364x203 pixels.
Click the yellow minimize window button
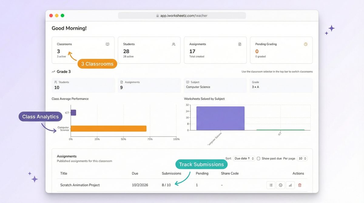click(57, 15)
